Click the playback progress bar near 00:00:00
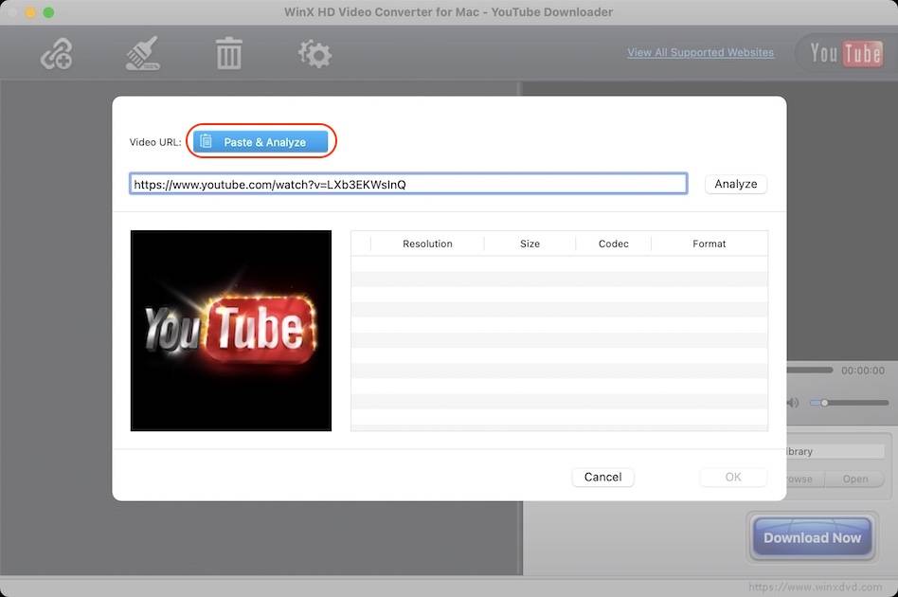The height and width of the screenshot is (597, 898). (810, 371)
